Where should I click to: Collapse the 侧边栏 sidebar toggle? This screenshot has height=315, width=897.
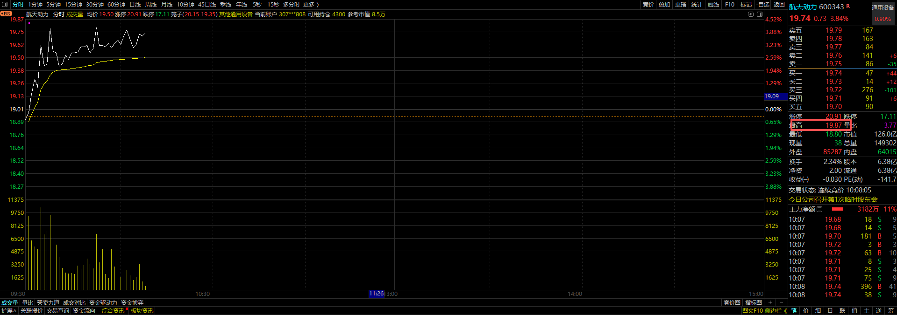click(776, 311)
